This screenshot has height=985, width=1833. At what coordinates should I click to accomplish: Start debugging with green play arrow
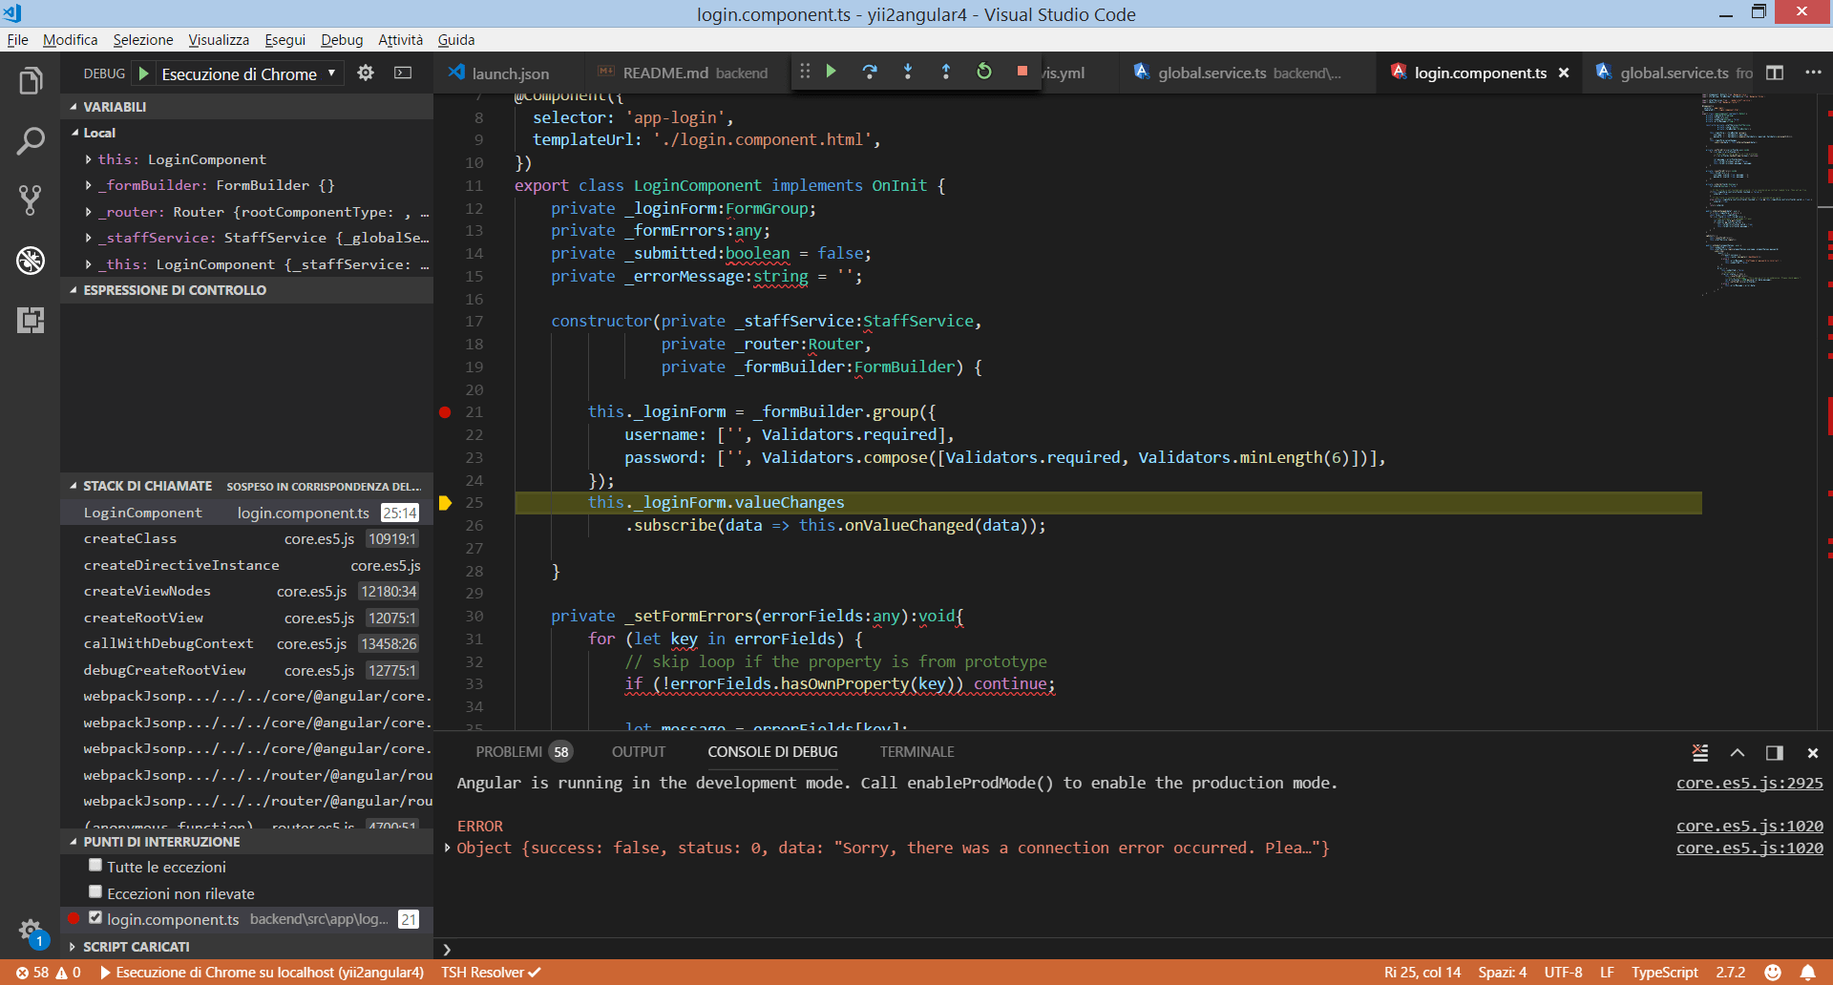click(143, 73)
